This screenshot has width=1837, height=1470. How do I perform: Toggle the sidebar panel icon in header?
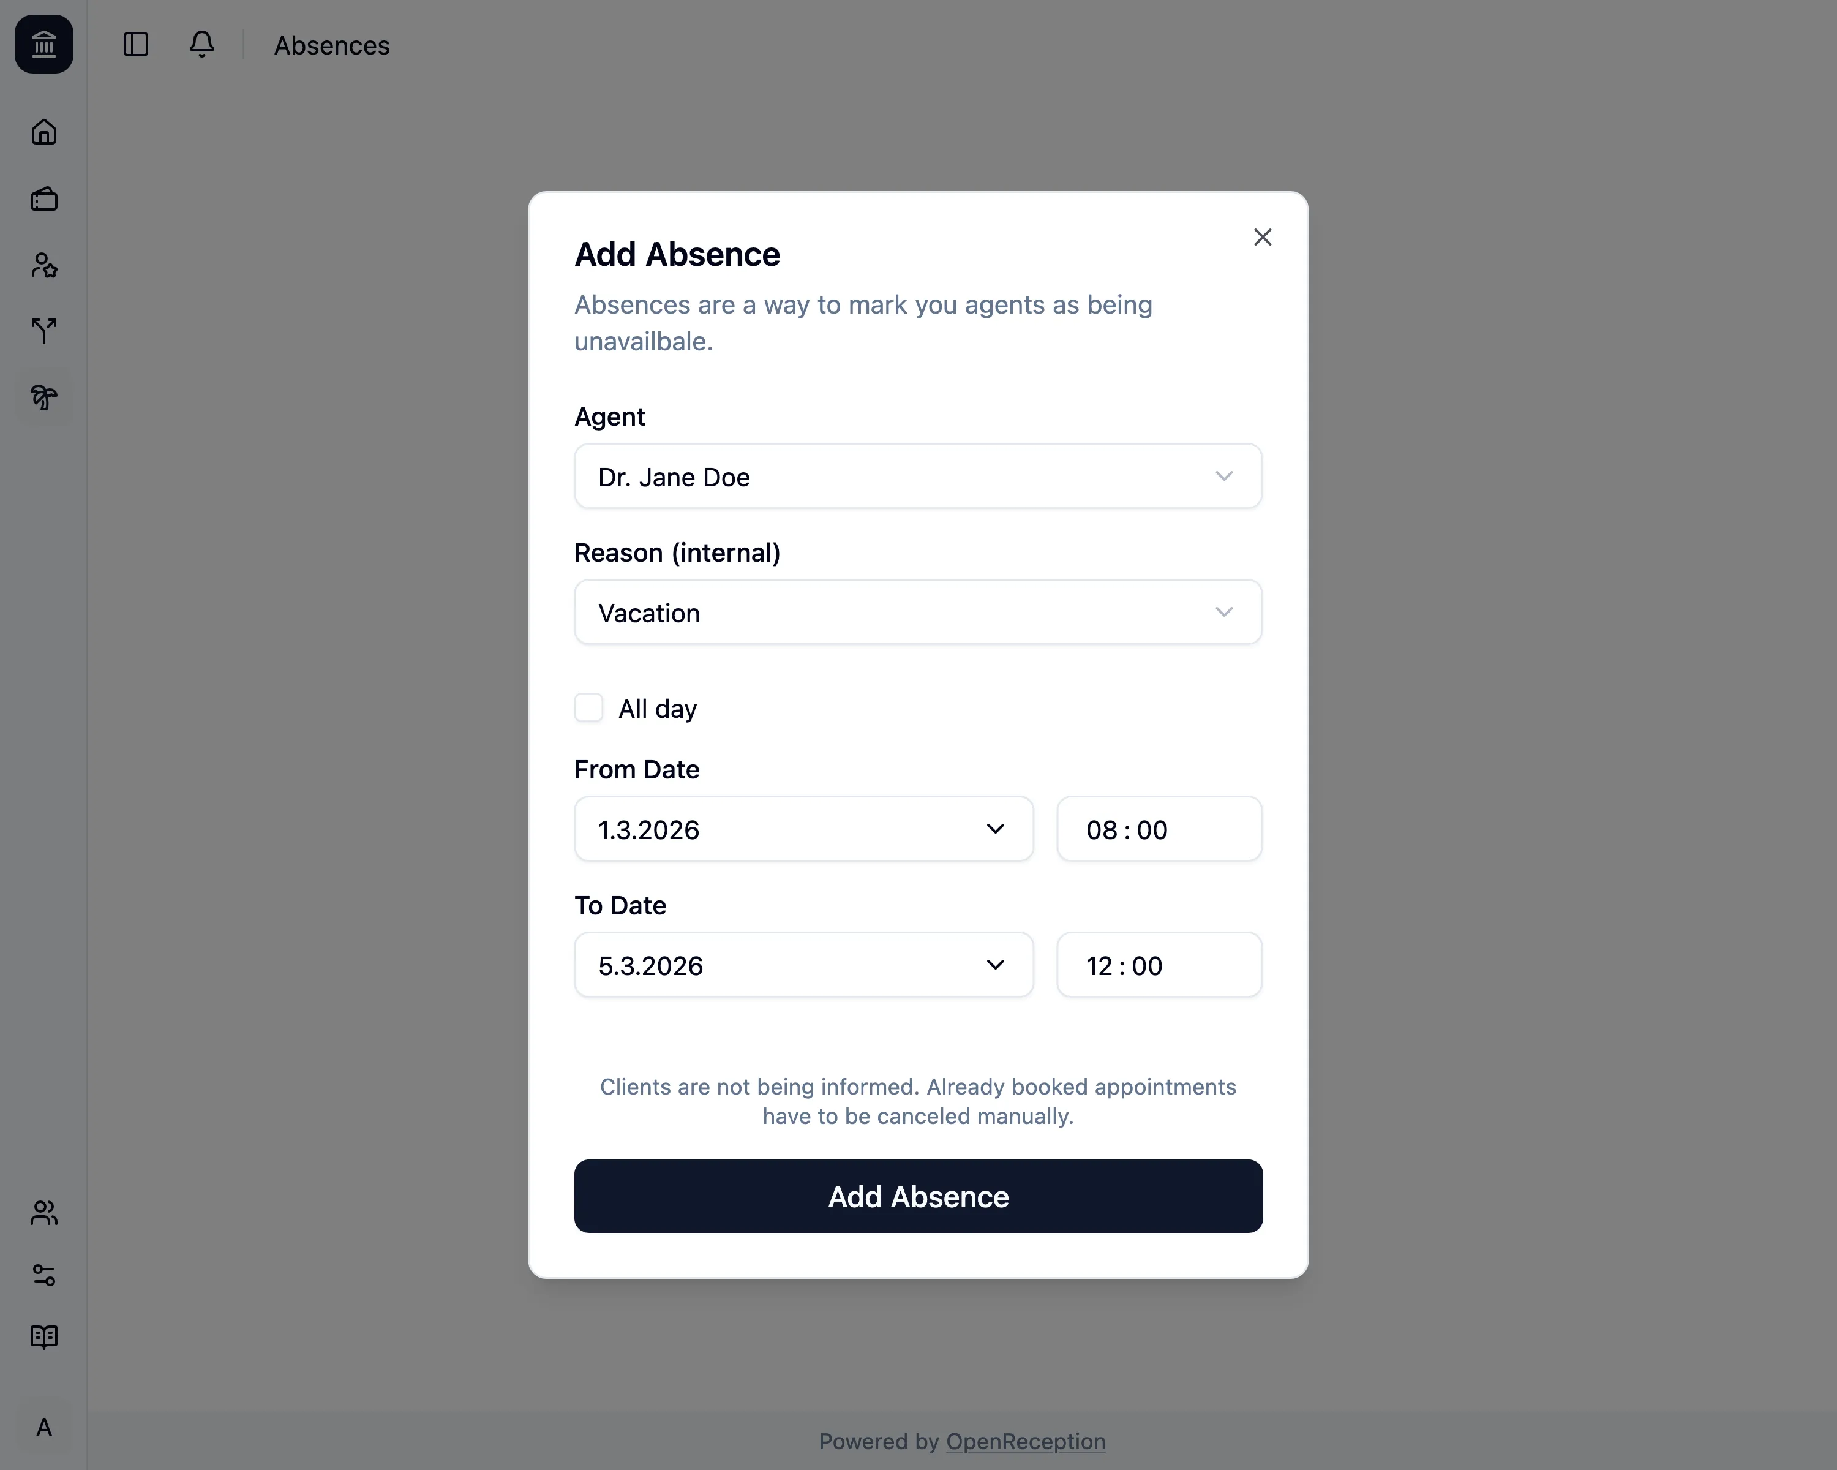pos(137,44)
